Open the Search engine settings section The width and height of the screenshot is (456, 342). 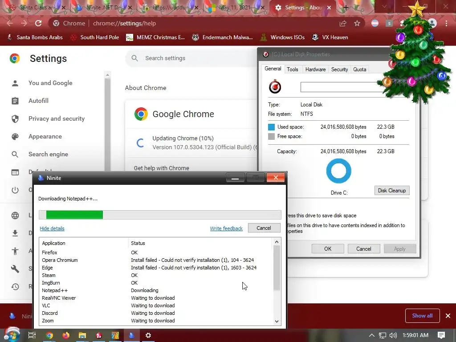tap(48, 154)
